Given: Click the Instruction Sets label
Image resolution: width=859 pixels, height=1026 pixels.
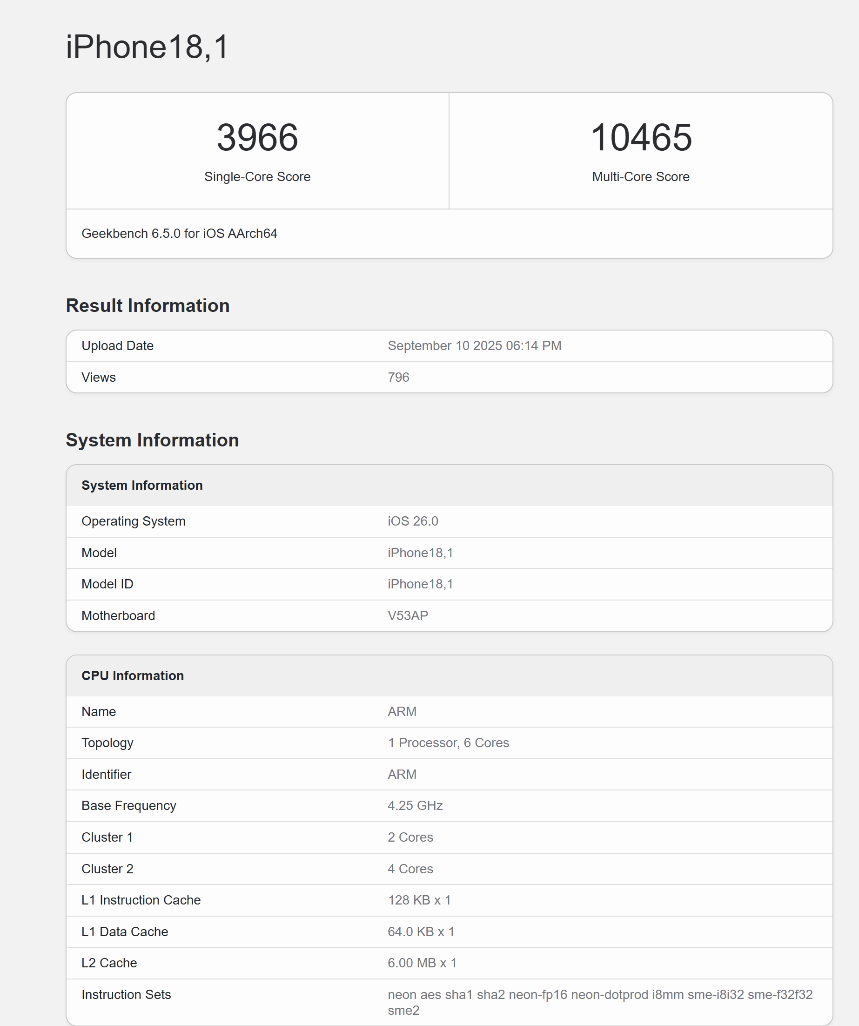Looking at the screenshot, I should click(x=127, y=995).
